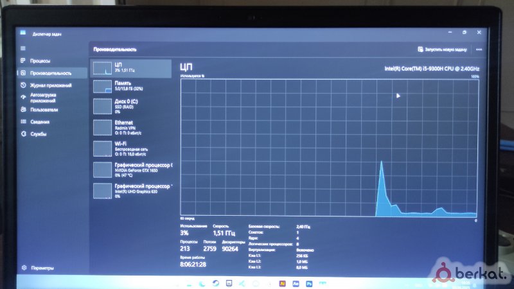
Task: Open Microsoft Edge from the taskbar
Action: [x=202, y=284]
